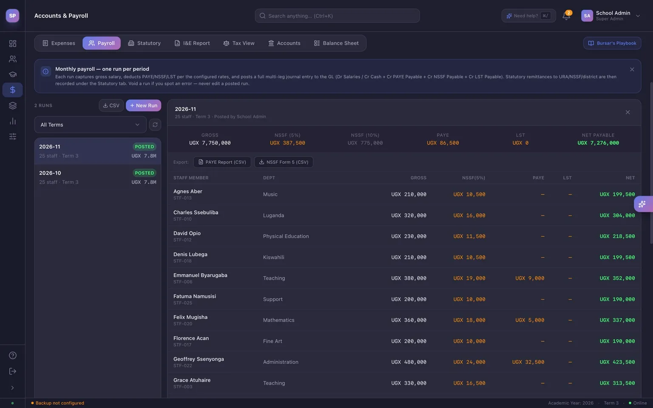
Task: Export the PAYE Report (CSV)
Action: (x=222, y=162)
